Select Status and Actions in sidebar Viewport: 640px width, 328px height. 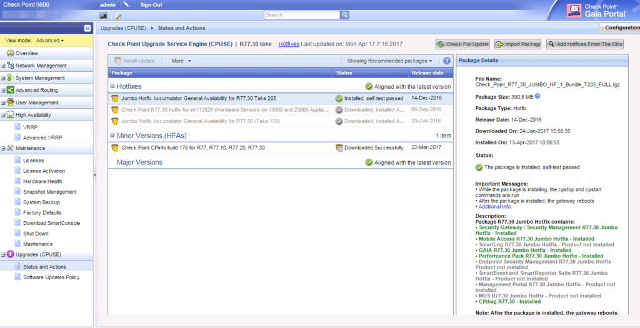[44, 267]
